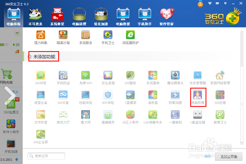Image resolution: width=246 pixels, height=164 pixels.
Task: Add the 鲁大师 feature
Action: [x=86, y=117]
